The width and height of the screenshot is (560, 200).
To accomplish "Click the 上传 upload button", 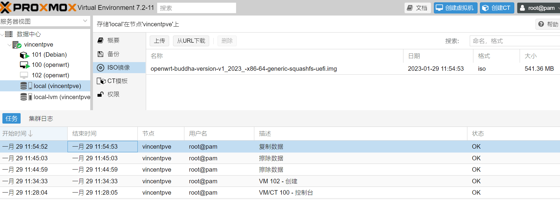I will pos(159,41).
